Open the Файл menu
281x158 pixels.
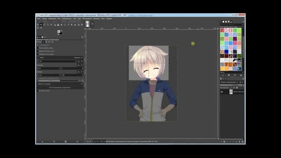click(x=39, y=19)
